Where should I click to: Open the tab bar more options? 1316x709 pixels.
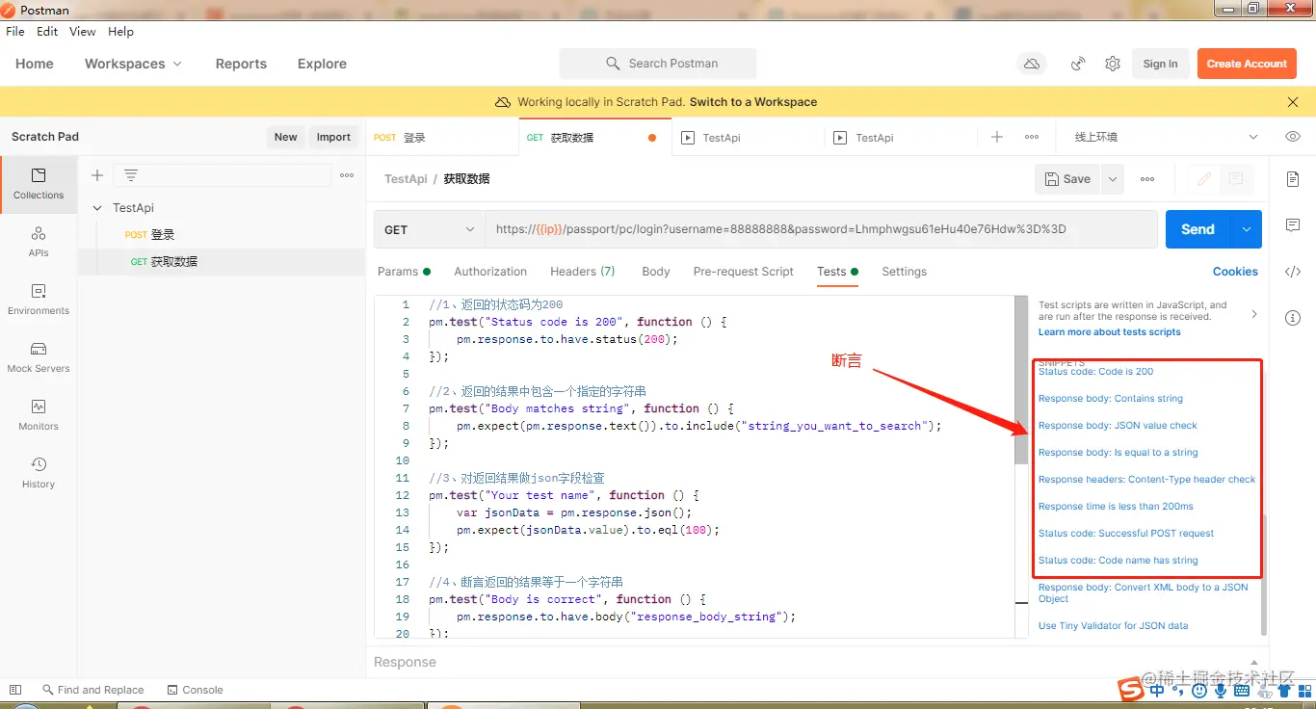[1032, 137]
